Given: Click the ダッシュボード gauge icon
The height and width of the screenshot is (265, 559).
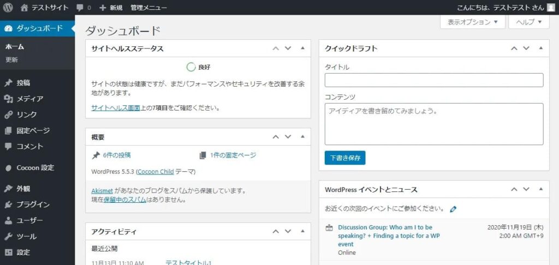Looking at the screenshot, I should pyautogui.click(x=9, y=28).
